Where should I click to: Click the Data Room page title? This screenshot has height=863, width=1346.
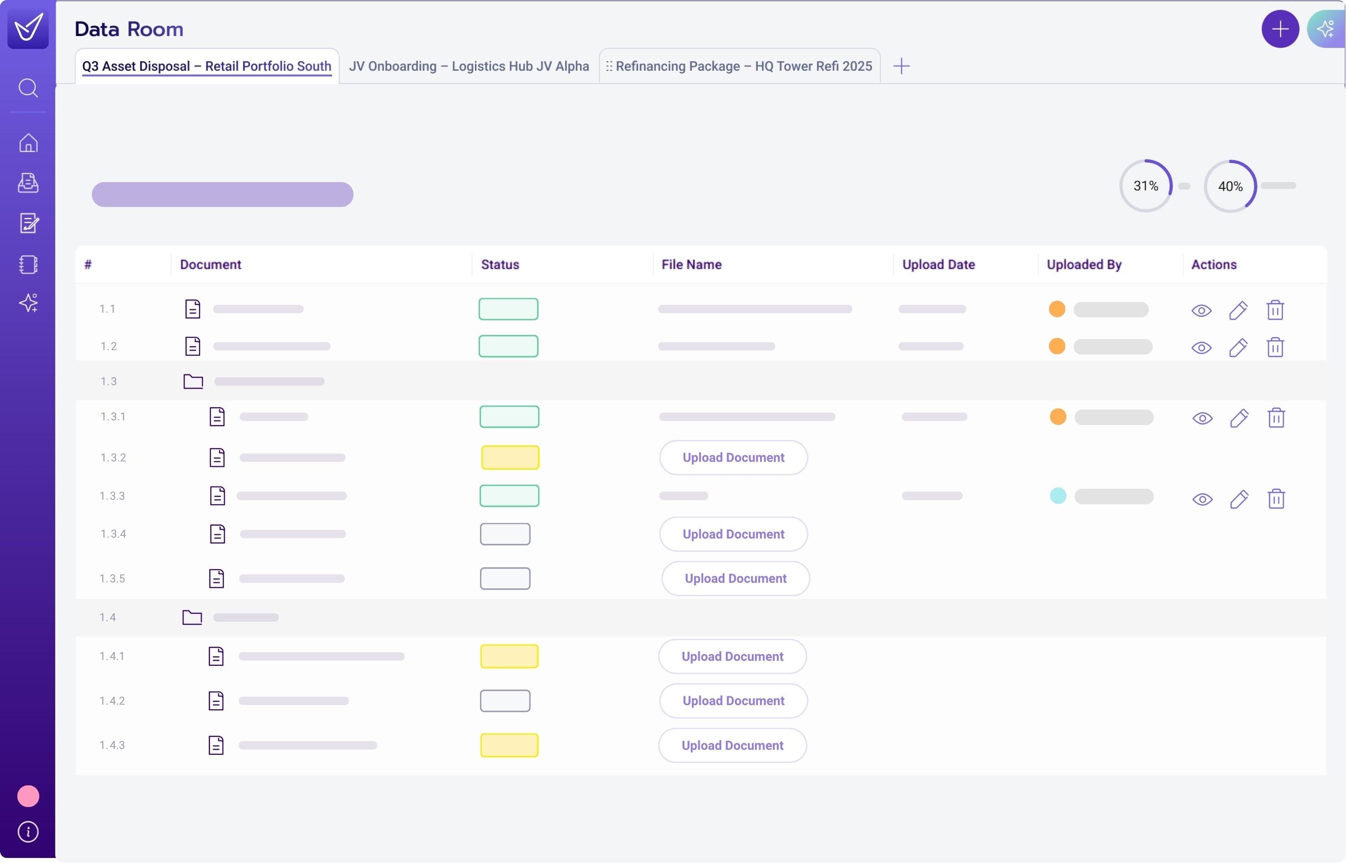click(129, 29)
